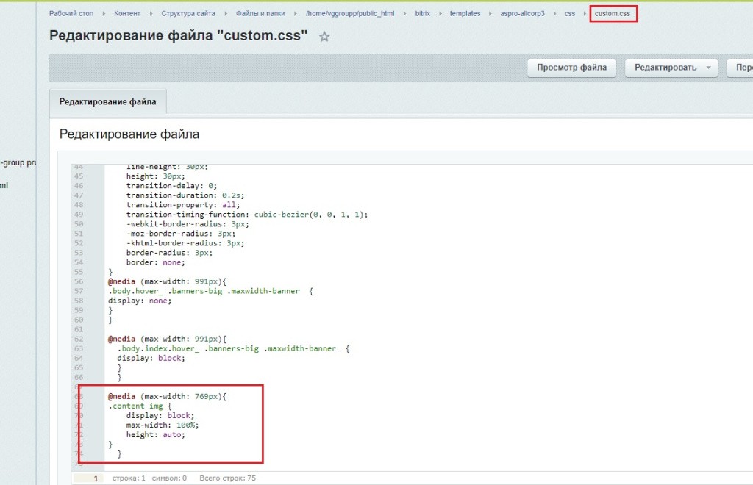Click the "Редактировать" button
The image size is (753, 485).
(x=663, y=67)
